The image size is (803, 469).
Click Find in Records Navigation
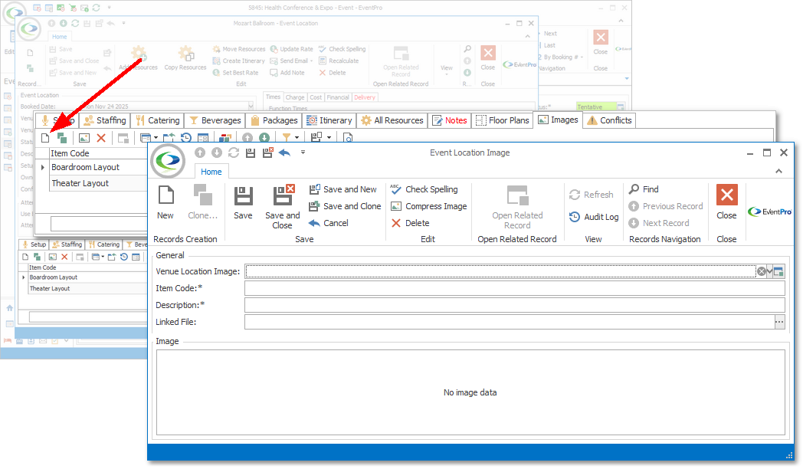[644, 189]
